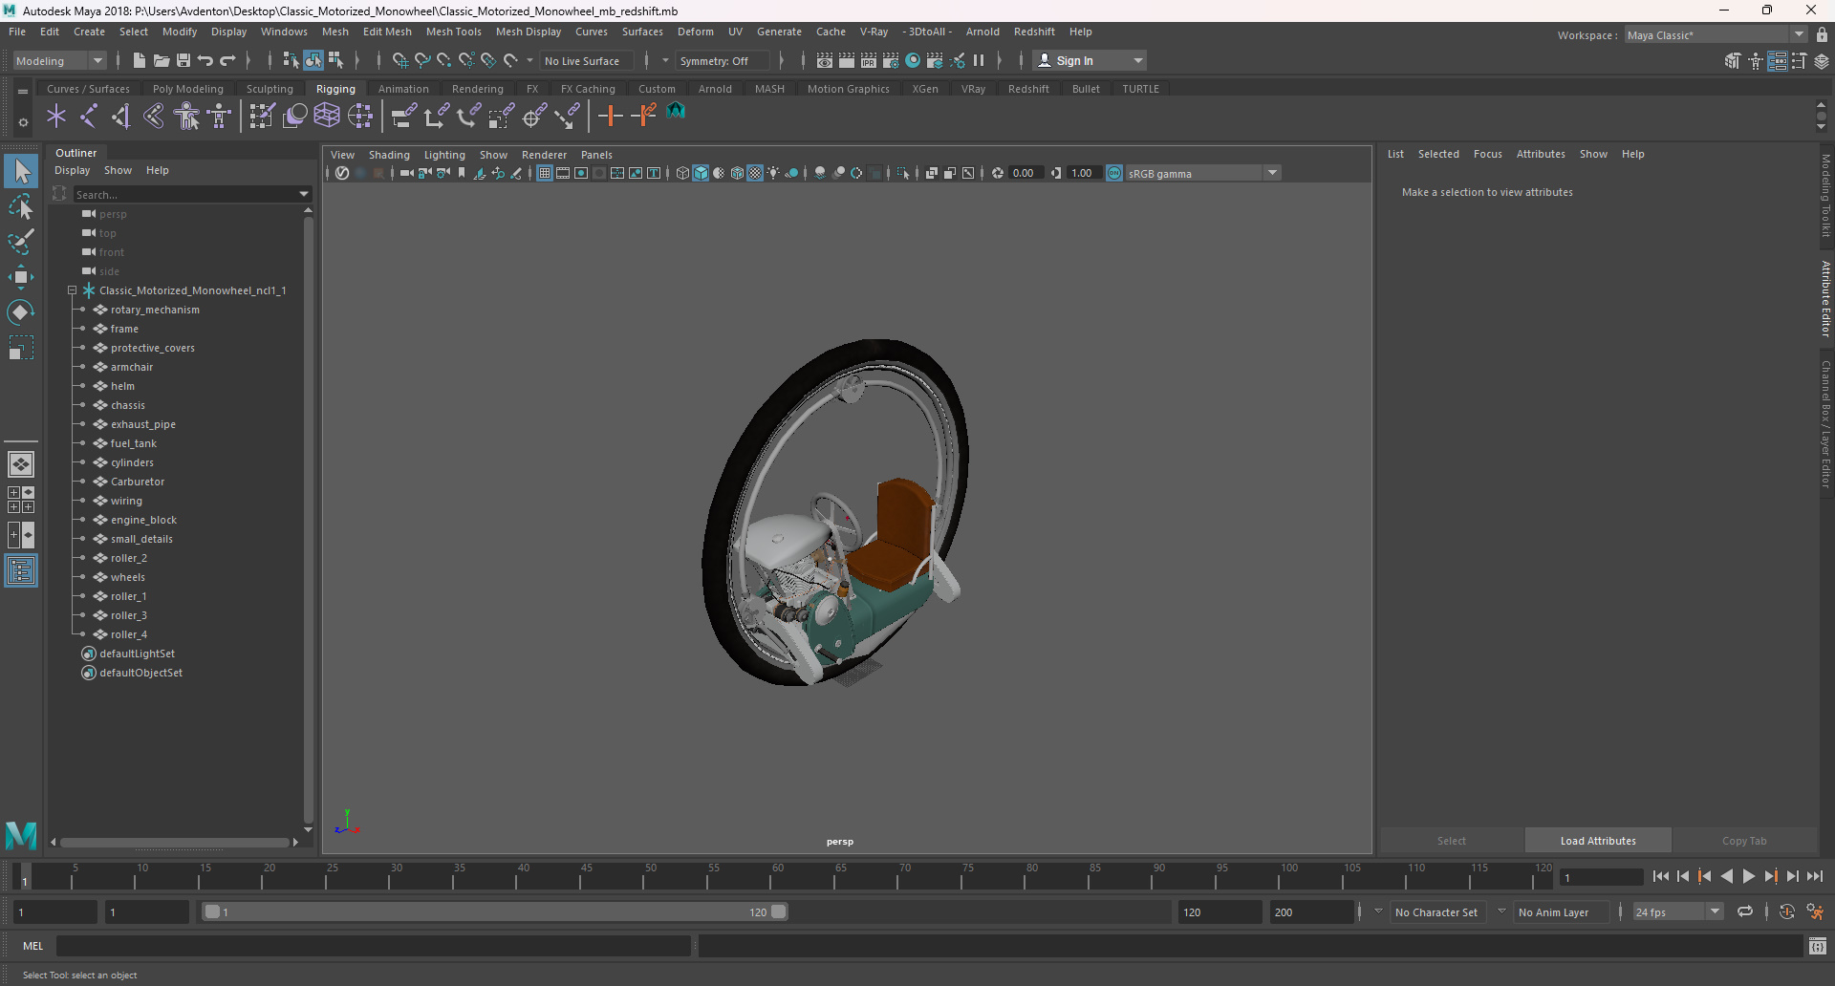Switch to the Poly Modeling shelf tab
This screenshot has height=986, width=1835.
(188, 89)
